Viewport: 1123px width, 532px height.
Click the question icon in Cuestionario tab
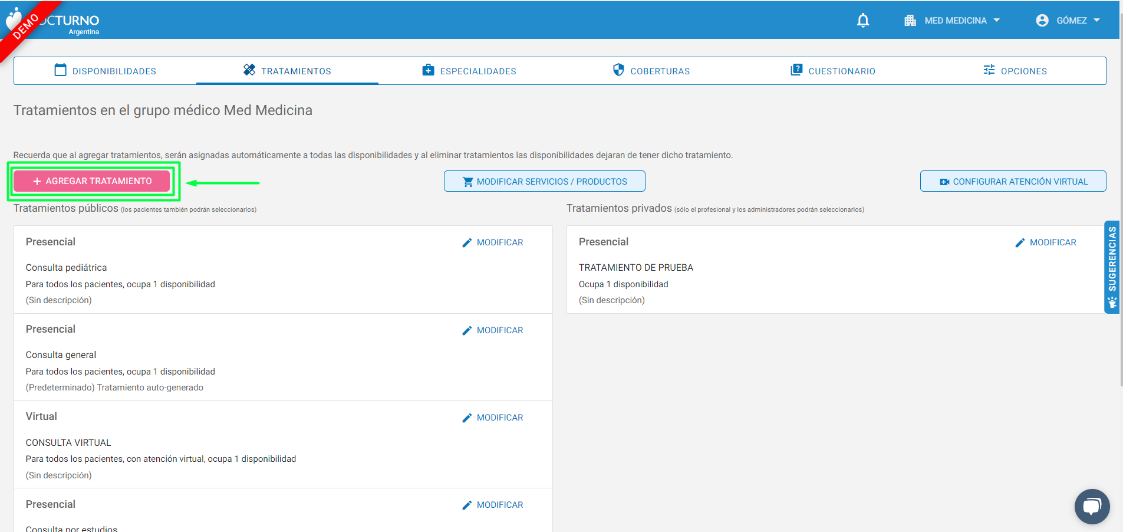click(796, 70)
